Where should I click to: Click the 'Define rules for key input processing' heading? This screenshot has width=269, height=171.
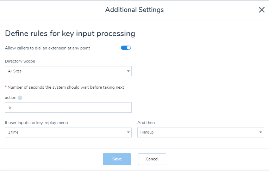tap(70, 34)
